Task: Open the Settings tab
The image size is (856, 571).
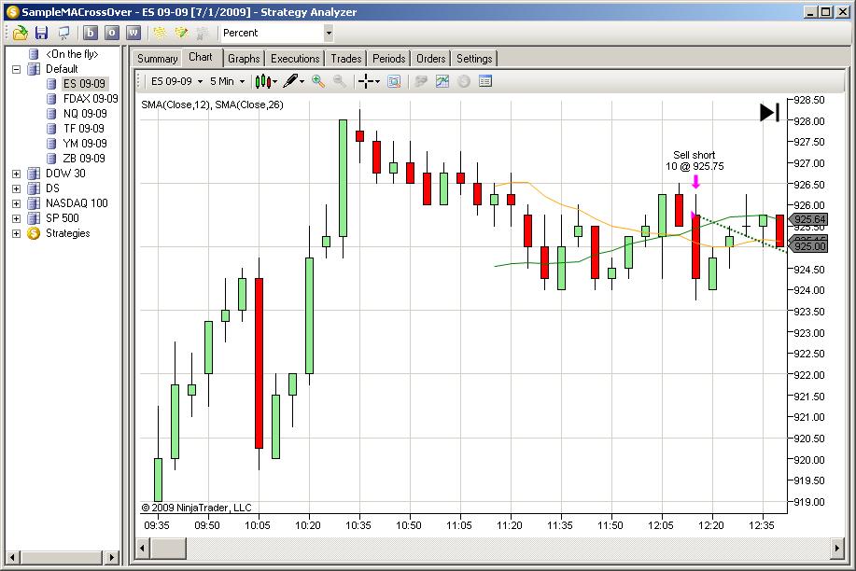Action: pyautogui.click(x=474, y=59)
